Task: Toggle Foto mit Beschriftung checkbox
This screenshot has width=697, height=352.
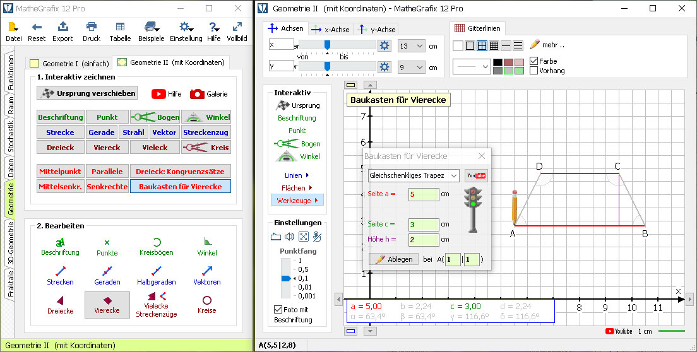Action: (x=278, y=309)
